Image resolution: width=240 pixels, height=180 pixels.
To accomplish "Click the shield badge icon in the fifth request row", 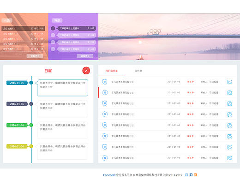I will tap(105, 125).
